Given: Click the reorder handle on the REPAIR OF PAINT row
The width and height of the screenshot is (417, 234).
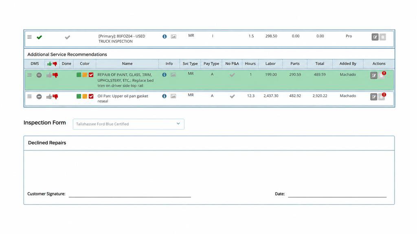Looking at the screenshot, I should (x=29, y=75).
